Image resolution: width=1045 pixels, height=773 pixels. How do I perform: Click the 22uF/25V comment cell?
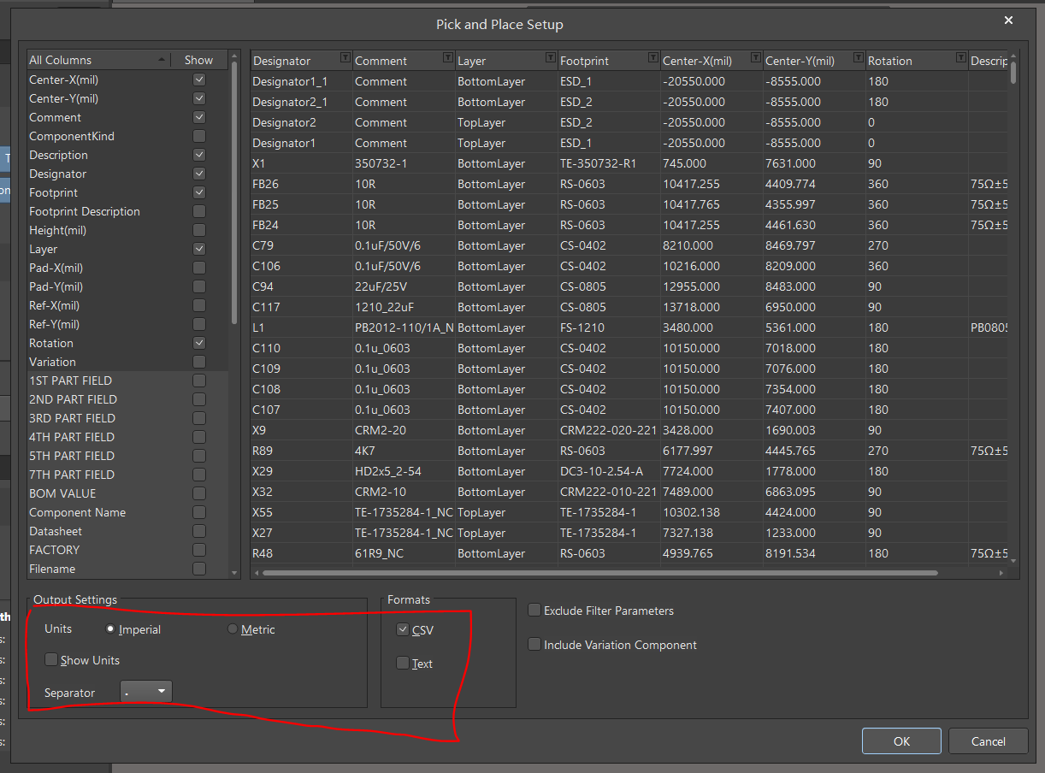[x=404, y=286]
